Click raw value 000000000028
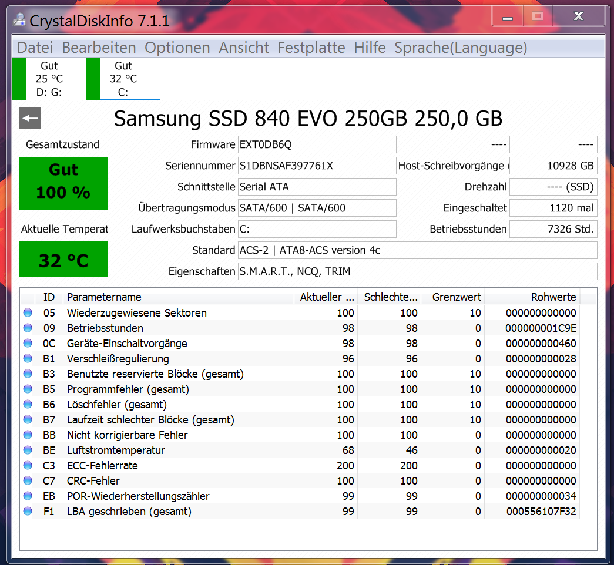Image resolution: width=614 pixels, height=565 pixels. click(541, 359)
